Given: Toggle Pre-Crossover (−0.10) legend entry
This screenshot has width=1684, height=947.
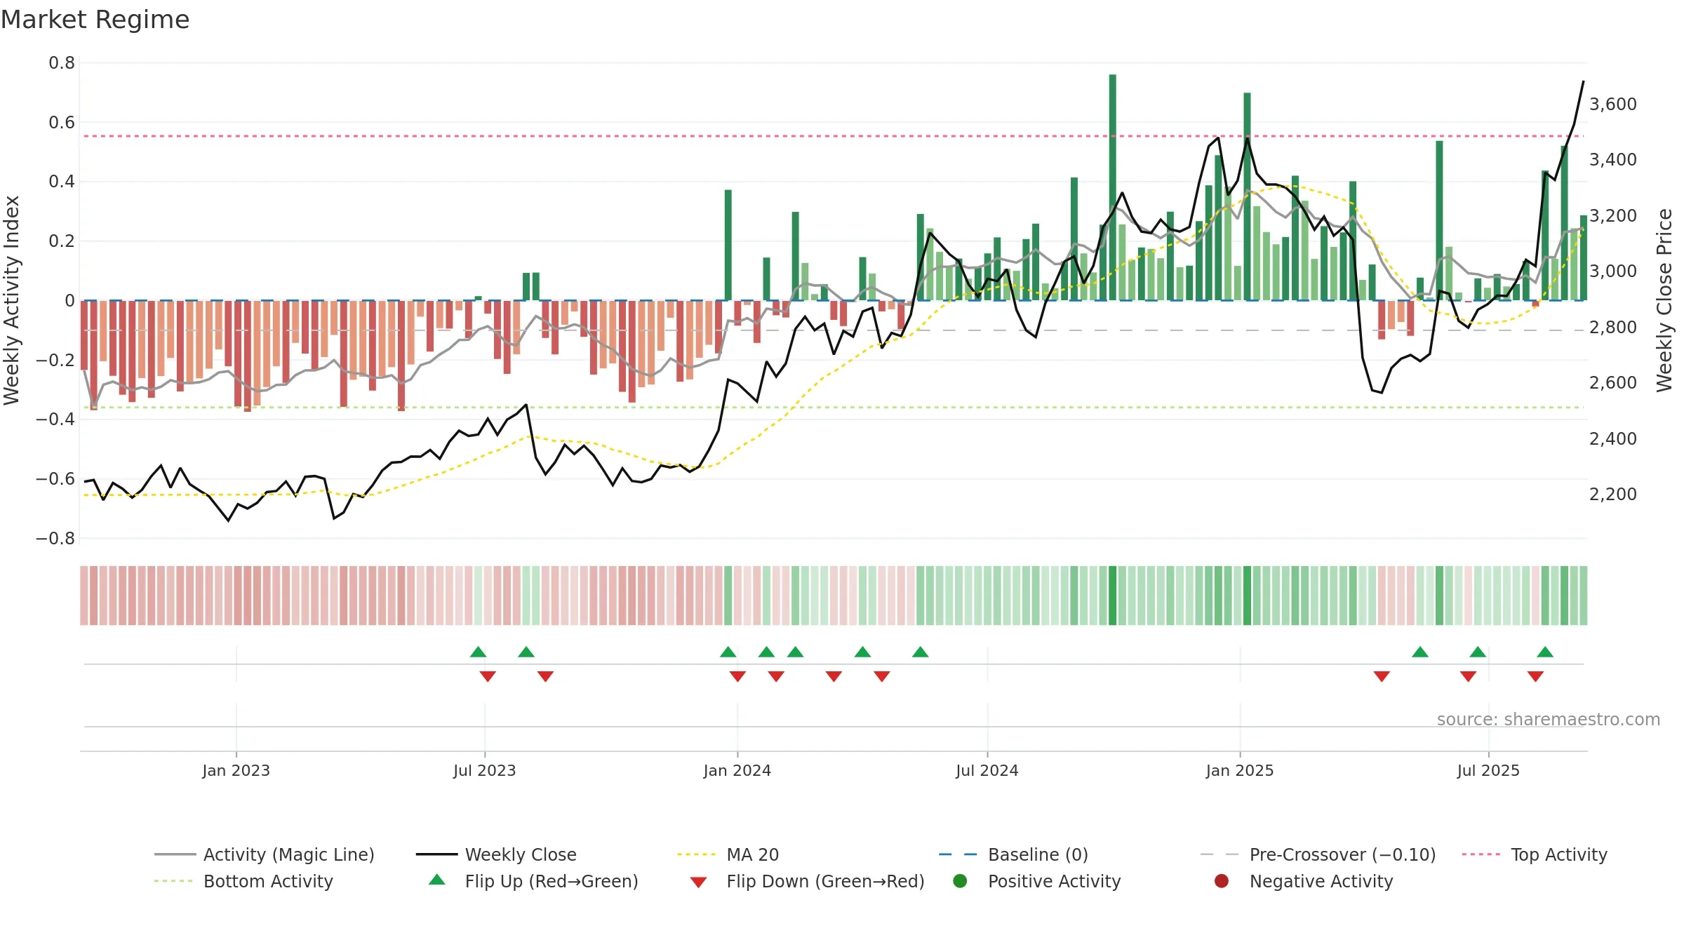Looking at the screenshot, I should point(1318,854).
